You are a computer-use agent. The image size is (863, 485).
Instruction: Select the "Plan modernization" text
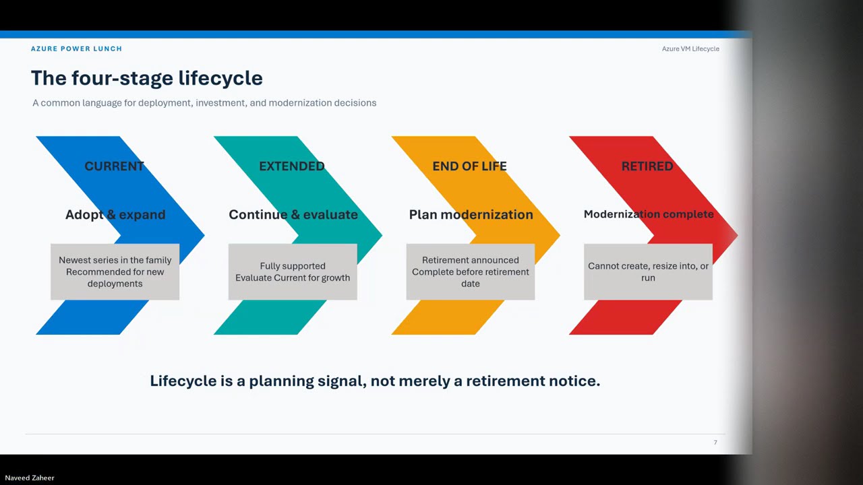[471, 214]
